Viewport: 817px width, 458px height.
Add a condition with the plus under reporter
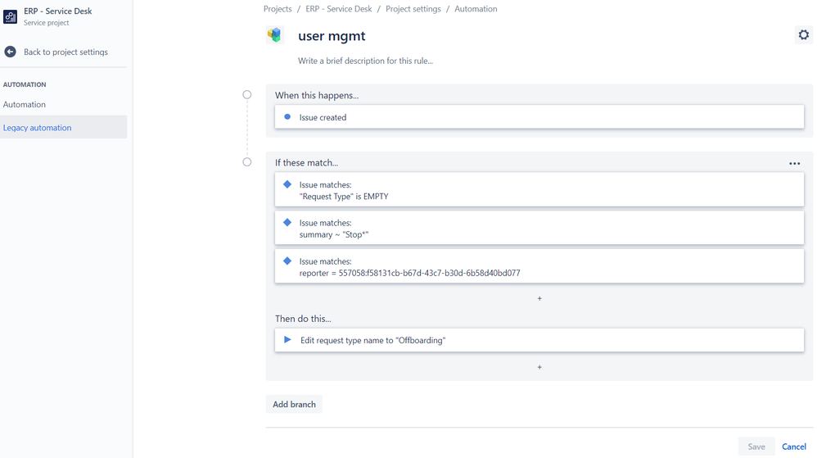(539, 298)
